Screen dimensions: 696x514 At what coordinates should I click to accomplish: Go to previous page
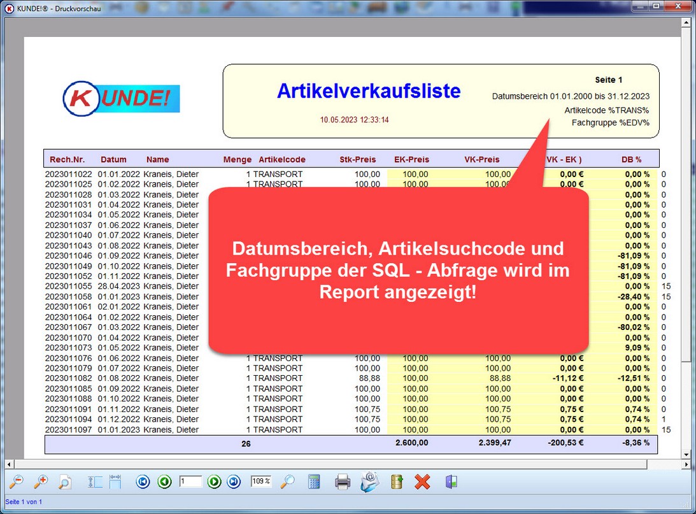pyautogui.click(x=164, y=482)
